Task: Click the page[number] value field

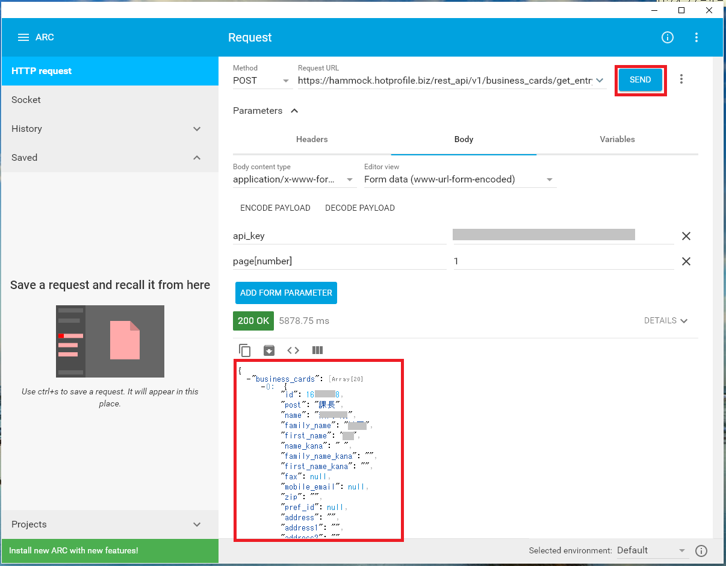Action: (563, 261)
